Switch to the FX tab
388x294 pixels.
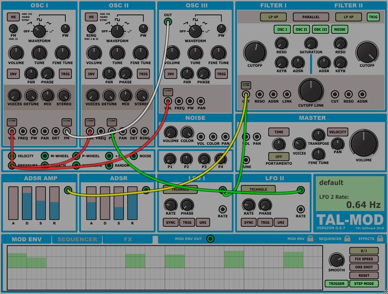pyautogui.click(x=128, y=239)
